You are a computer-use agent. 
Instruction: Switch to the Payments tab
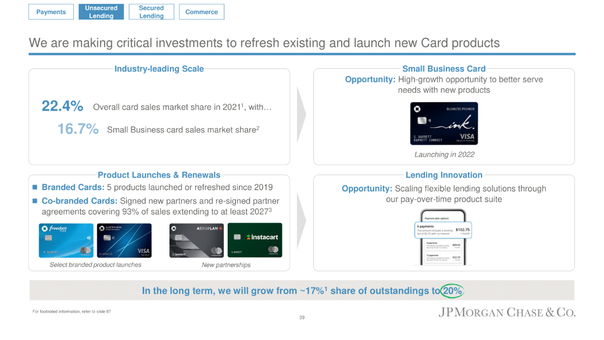point(51,11)
